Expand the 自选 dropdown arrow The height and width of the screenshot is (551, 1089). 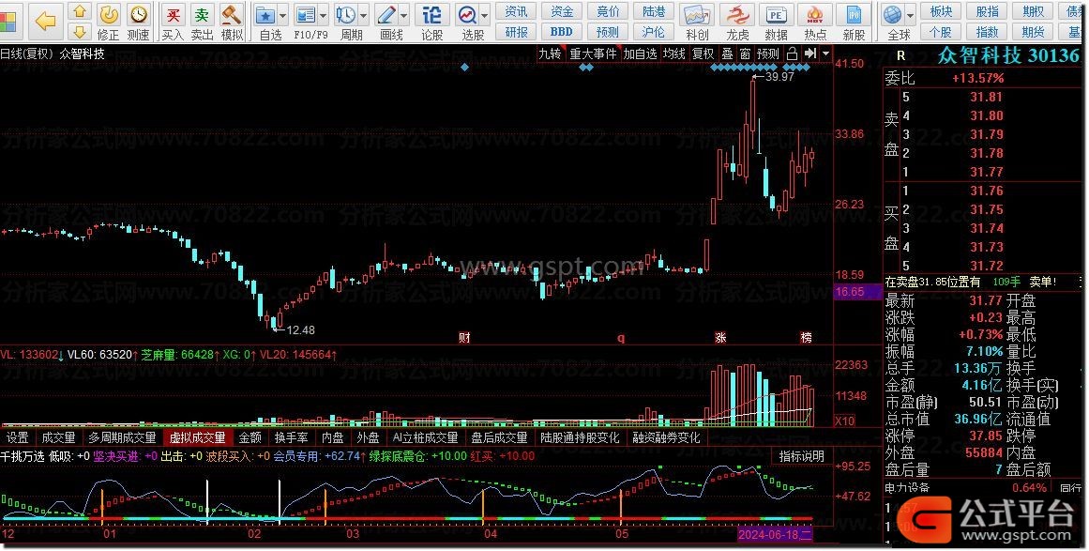(x=282, y=15)
